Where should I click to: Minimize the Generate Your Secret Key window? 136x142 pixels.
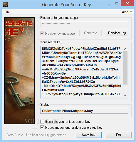pos(109,4)
